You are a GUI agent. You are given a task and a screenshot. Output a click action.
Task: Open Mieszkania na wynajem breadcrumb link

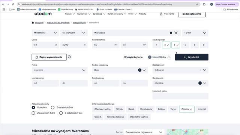click(x=58, y=22)
